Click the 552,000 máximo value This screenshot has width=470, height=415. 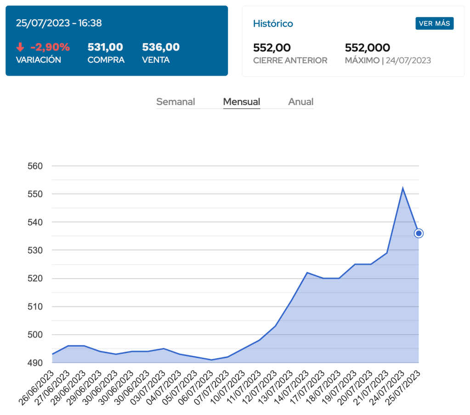point(367,48)
